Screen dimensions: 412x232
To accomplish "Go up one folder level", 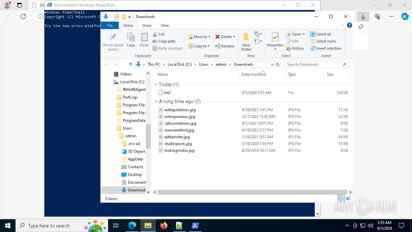I will tap(130, 64).
